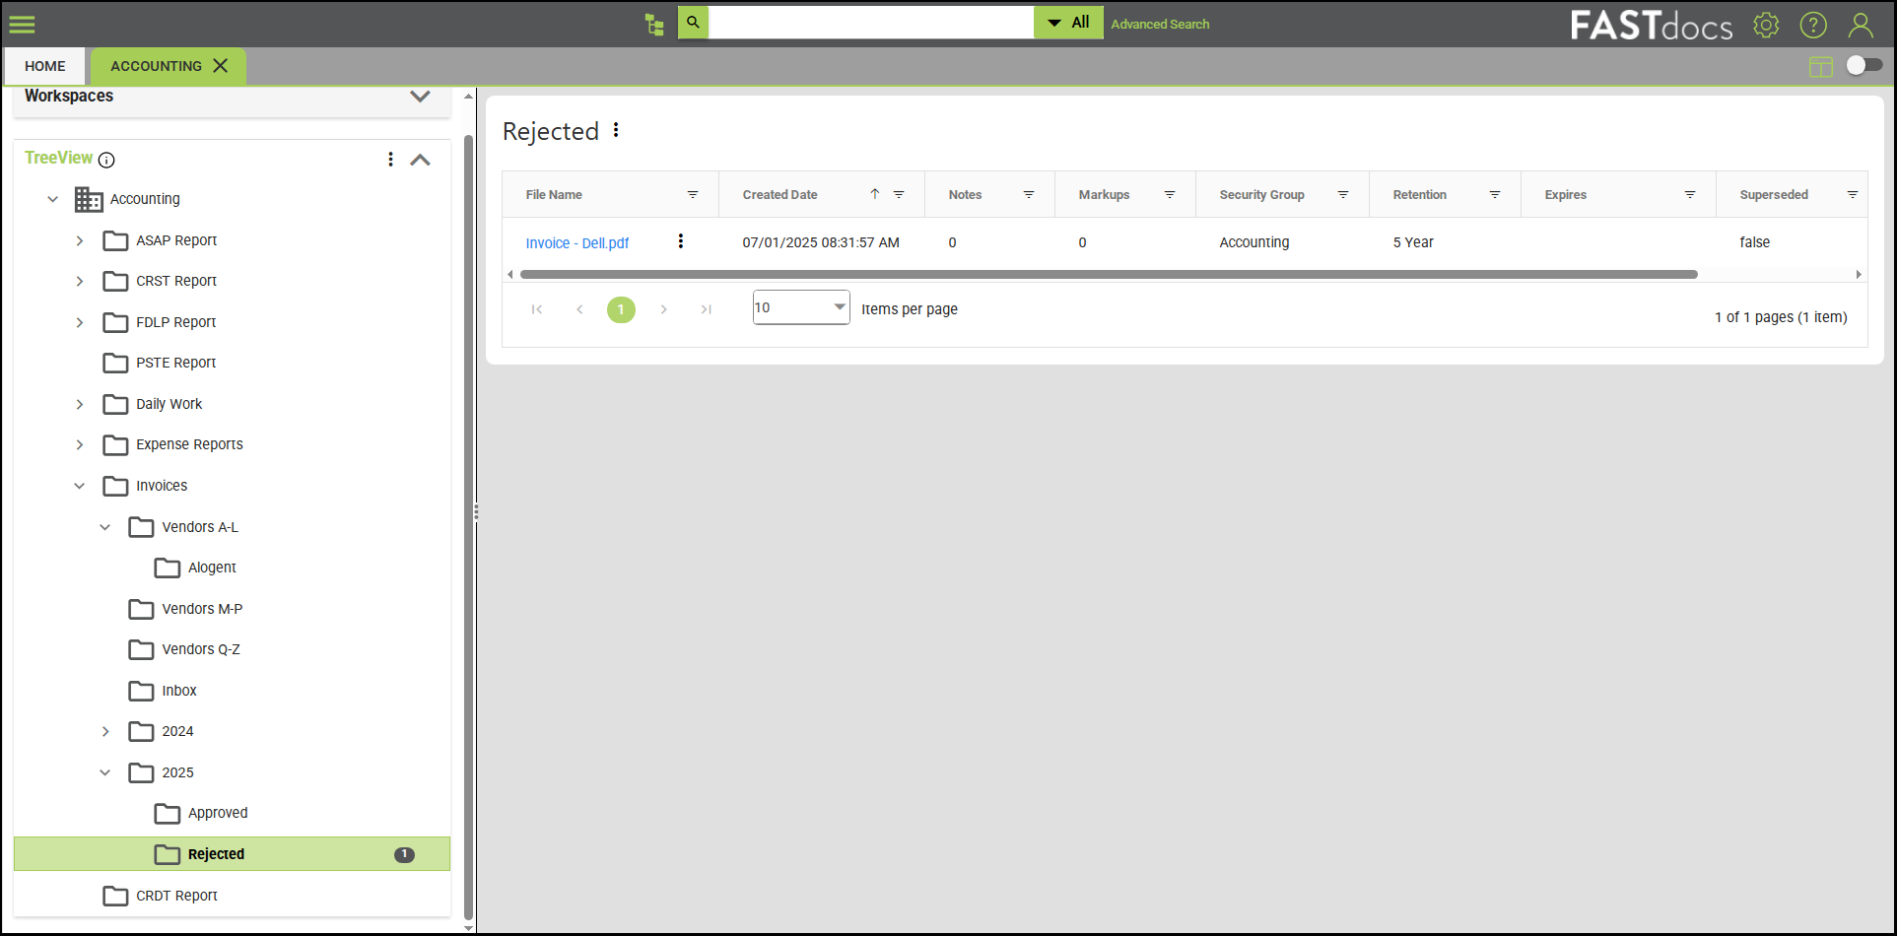Sort ascending by Created Date arrow
1897x936 pixels.
tap(874, 194)
